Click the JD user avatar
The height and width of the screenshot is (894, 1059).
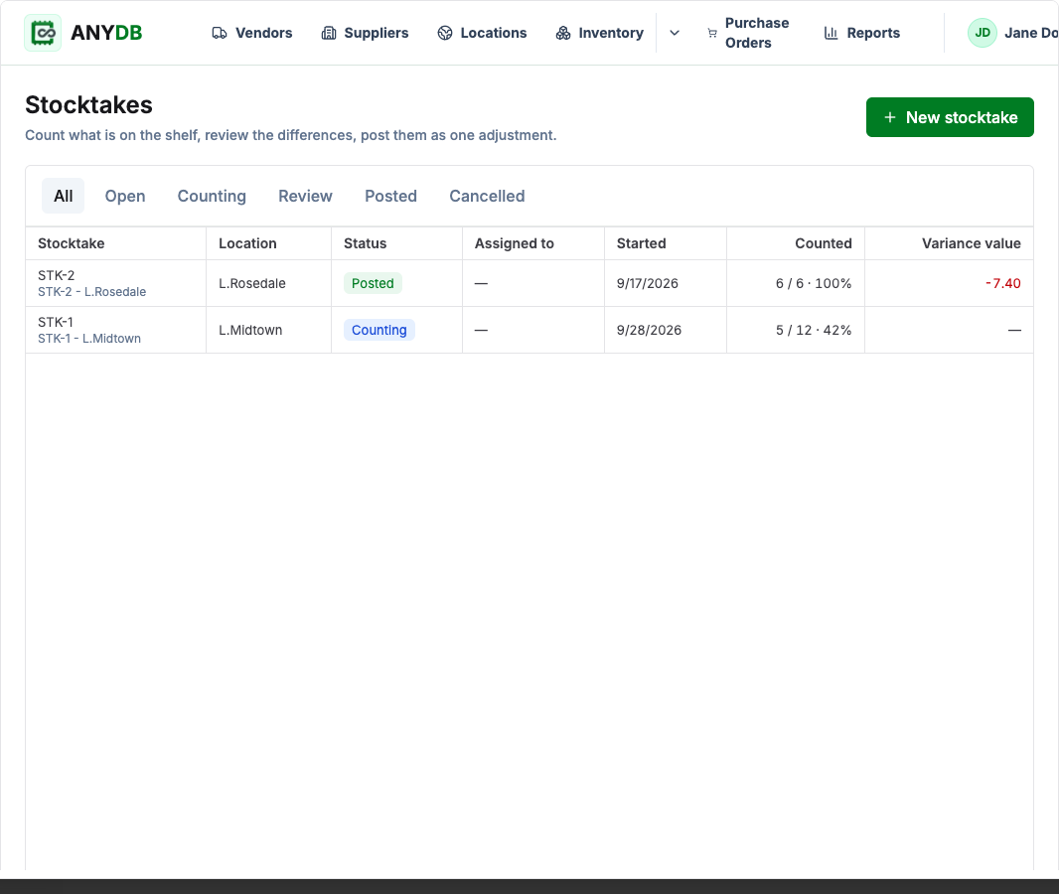click(x=982, y=33)
